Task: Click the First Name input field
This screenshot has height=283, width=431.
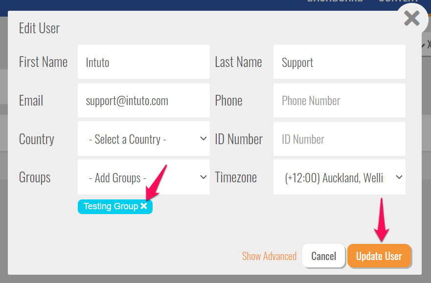Action: (143, 62)
